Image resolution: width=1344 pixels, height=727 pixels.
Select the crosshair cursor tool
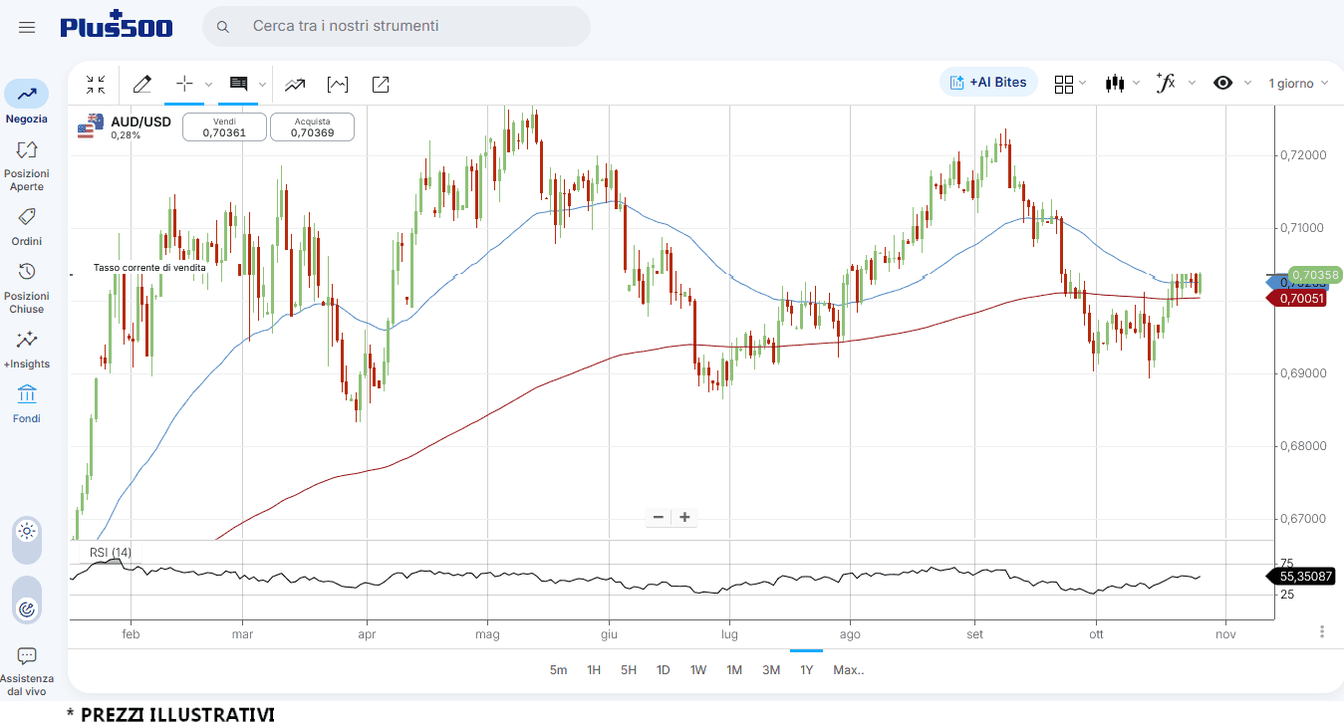(x=184, y=84)
